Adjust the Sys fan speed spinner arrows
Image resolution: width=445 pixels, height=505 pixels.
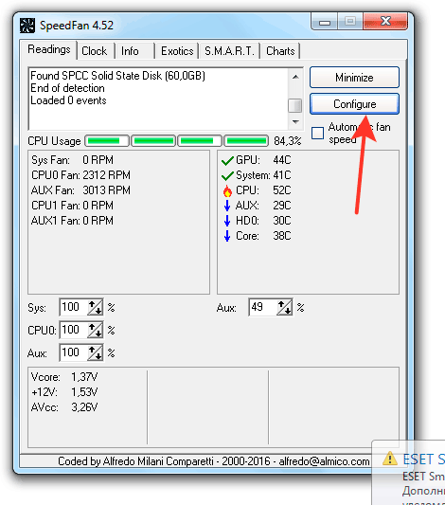click(96, 307)
